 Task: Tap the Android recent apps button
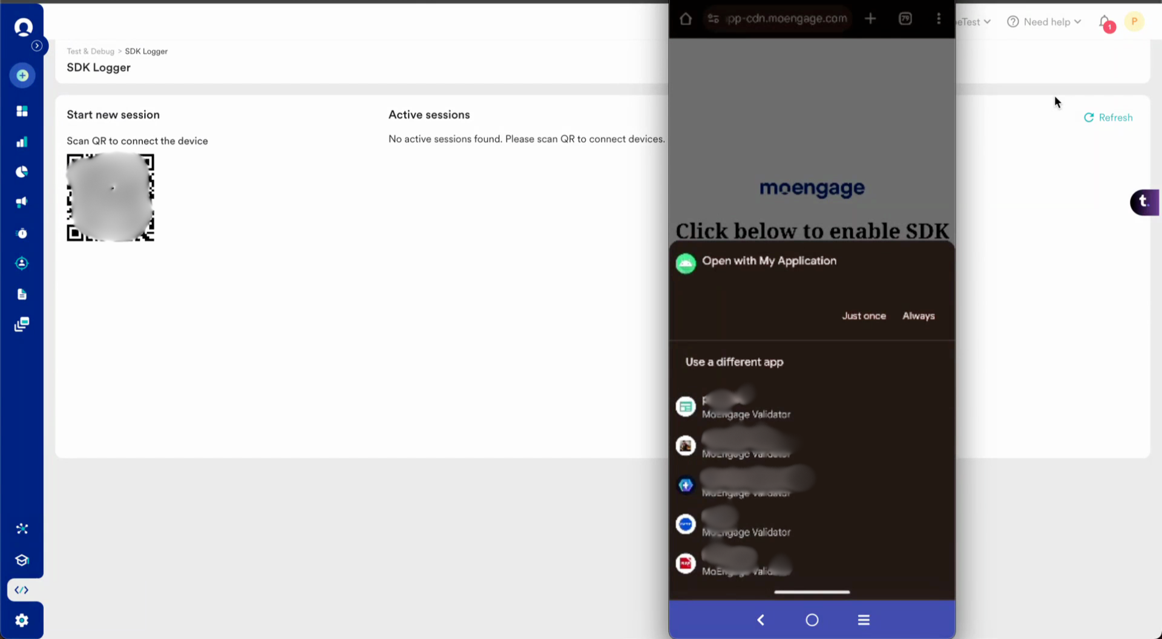[x=864, y=620]
